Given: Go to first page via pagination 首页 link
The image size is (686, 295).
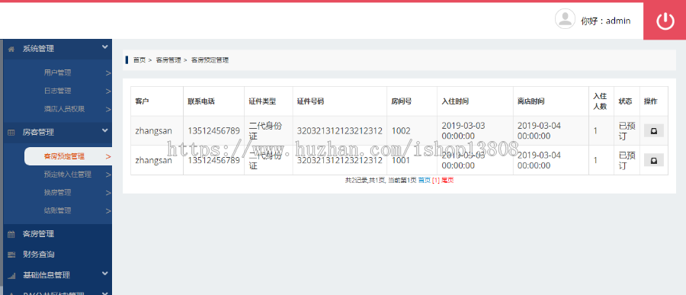Looking at the screenshot, I should (x=425, y=181).
